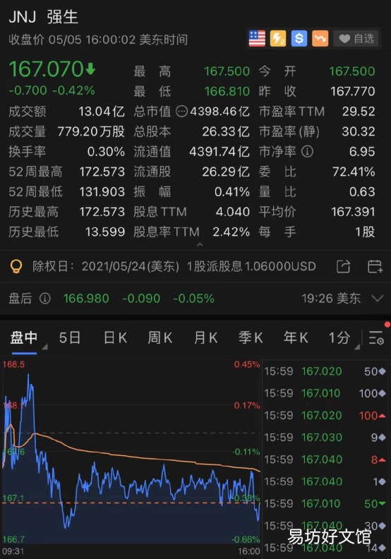Tap 市盈率TTM value 29.52
391x559 pixels.
[359, 112]
